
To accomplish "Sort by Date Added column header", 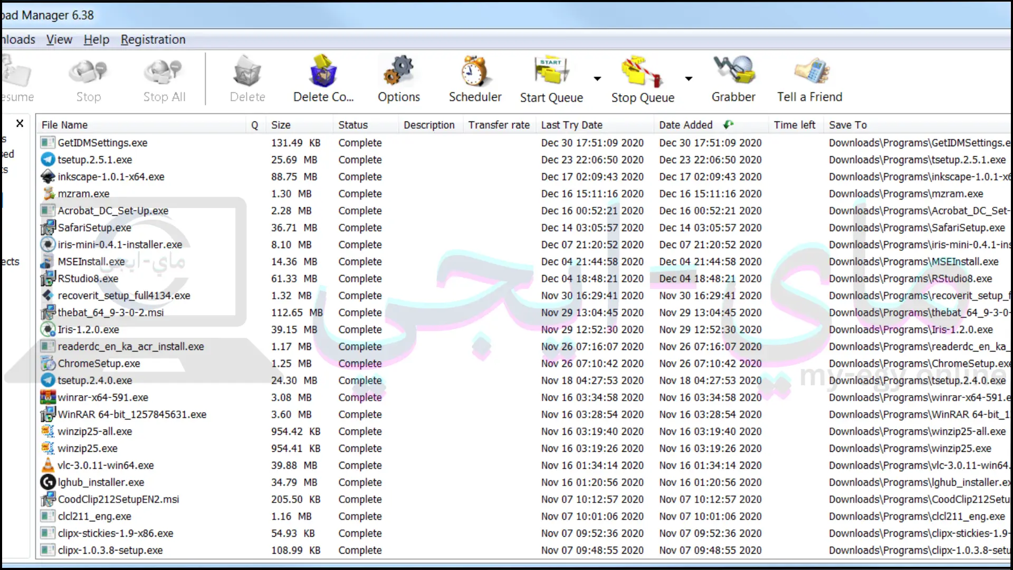I will pyautogui.click(x=711, y=125).
